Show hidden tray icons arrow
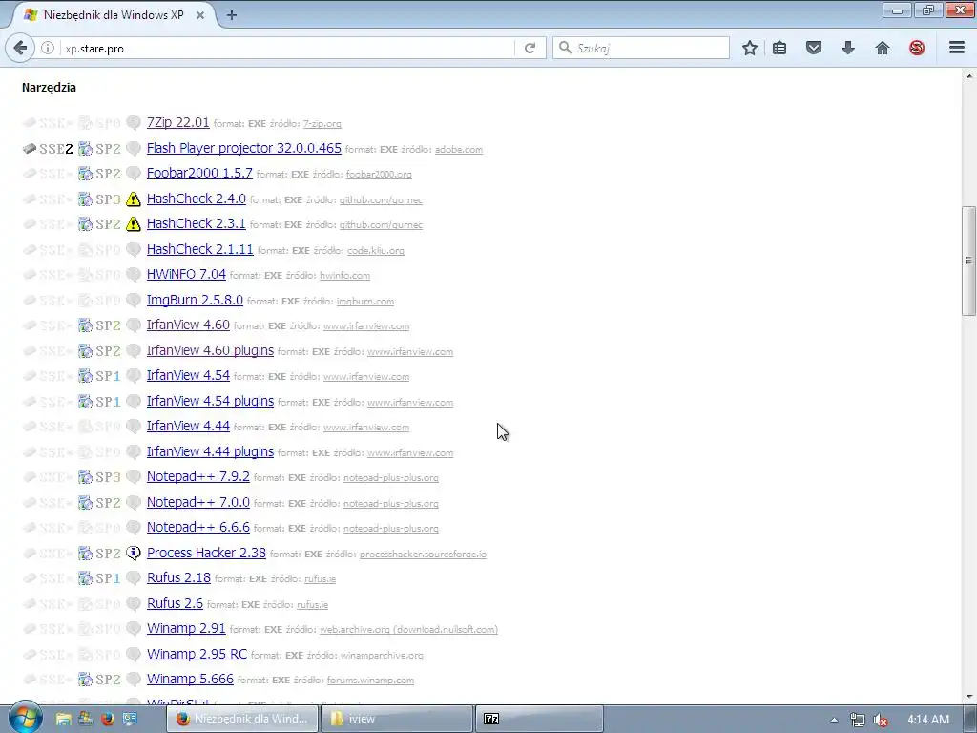 click(834, 720)
